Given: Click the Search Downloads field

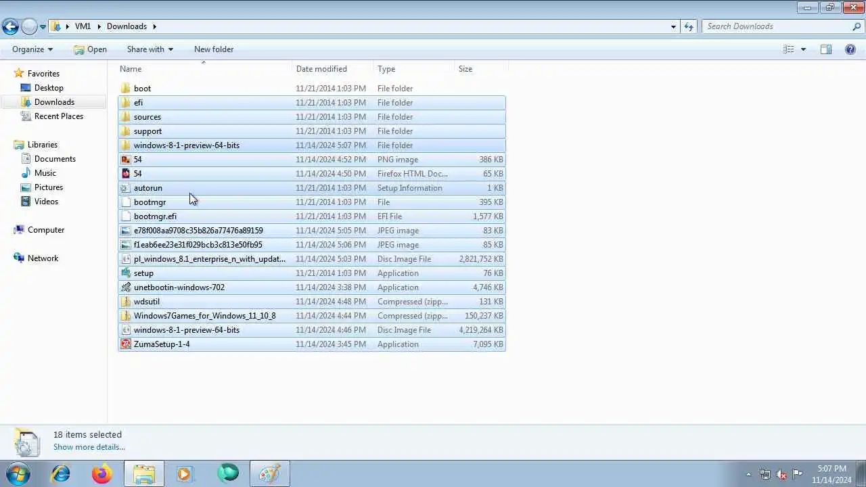Looking at the screenshot, I should click(x=777, y=26).
